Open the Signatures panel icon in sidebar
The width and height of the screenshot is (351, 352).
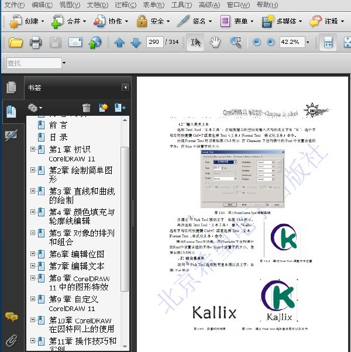point(11,136)
